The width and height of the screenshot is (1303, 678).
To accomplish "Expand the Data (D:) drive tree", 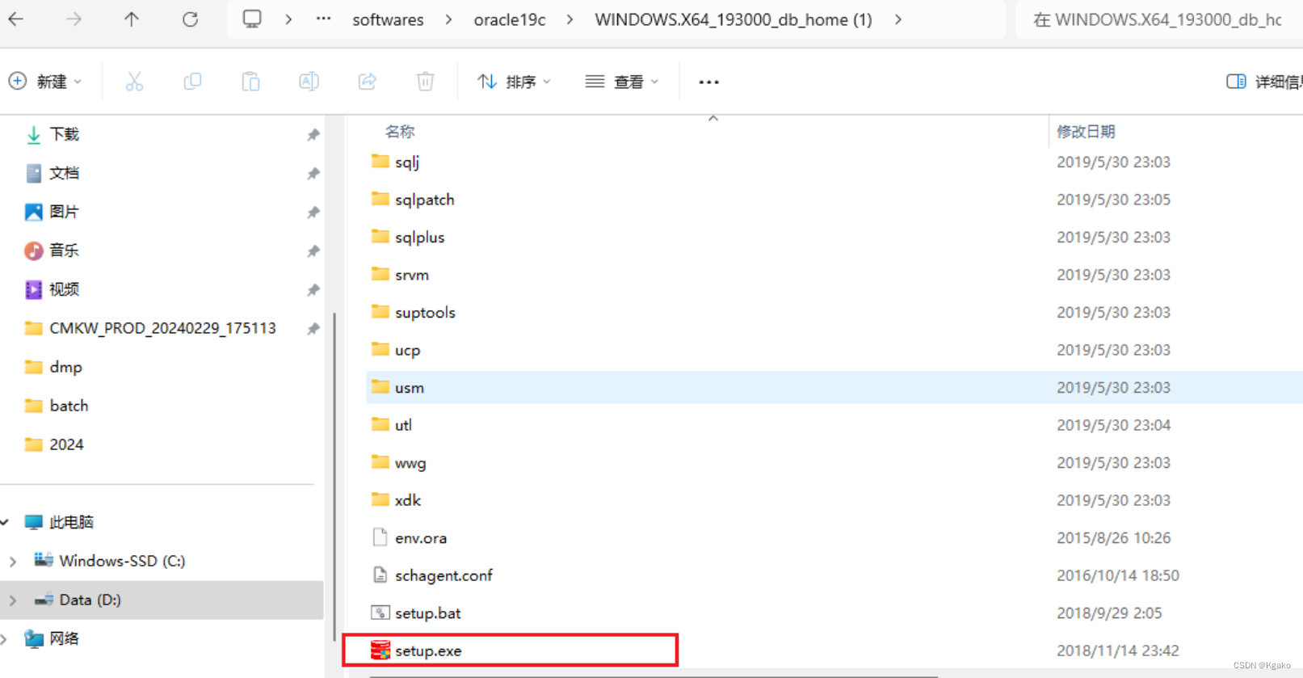I will [12, 600].
